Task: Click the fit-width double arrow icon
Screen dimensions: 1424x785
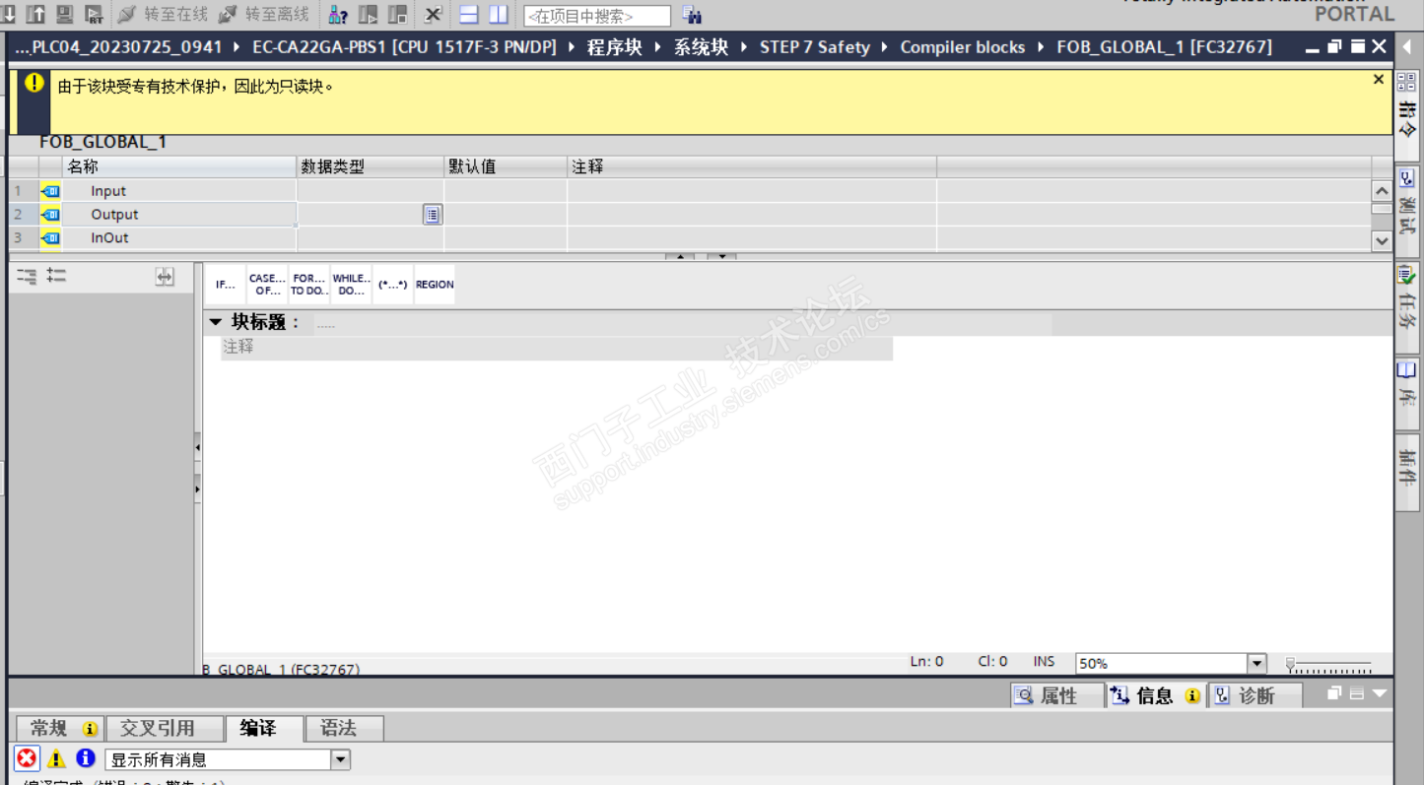Action: tap(165, 278)
